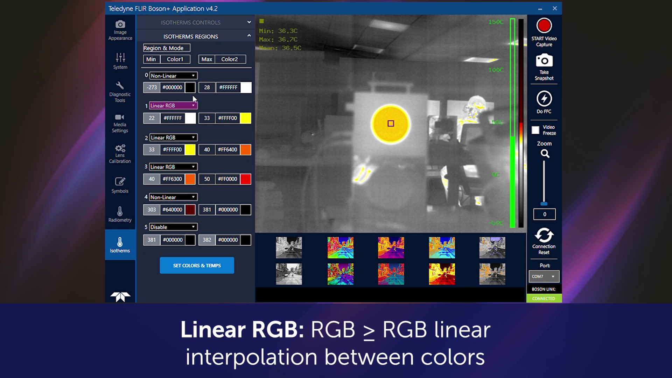Click region 1 min temperature field 22
Viewport: 672px width, 378px height.
tap(152, 118)
